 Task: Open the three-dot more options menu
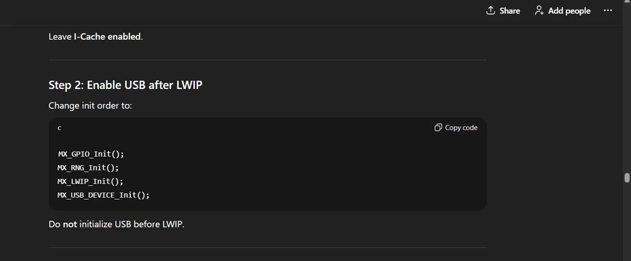coord(608,11)
